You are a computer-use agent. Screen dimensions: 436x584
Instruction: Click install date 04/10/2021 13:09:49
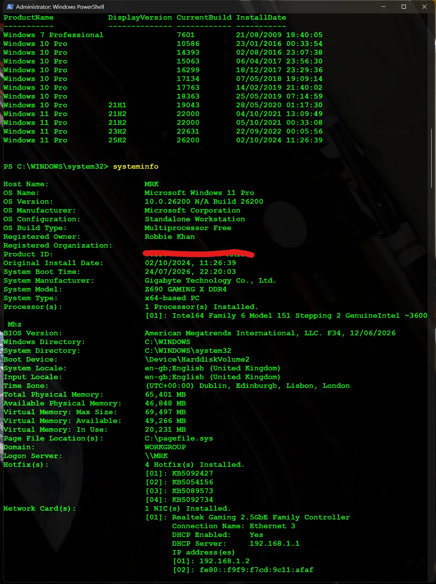(279, 114)
